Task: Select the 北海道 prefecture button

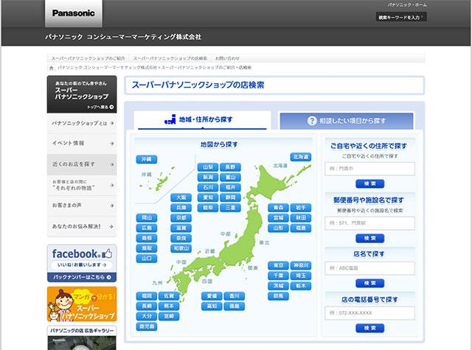Action: point(301,157)
